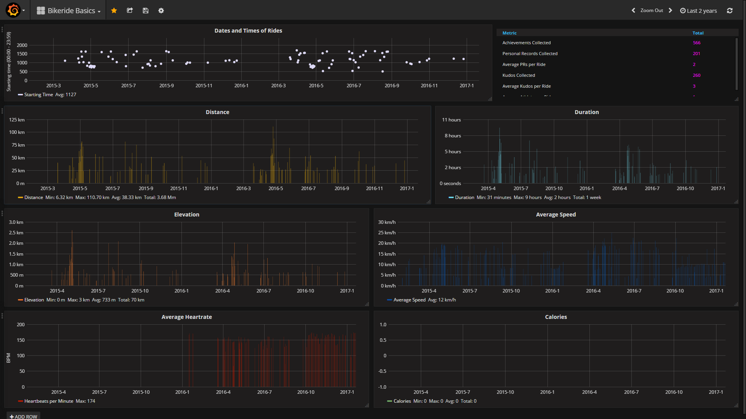Click the ADD ROW button
This screenshot has height=419, width=746.
pos(23,416)
